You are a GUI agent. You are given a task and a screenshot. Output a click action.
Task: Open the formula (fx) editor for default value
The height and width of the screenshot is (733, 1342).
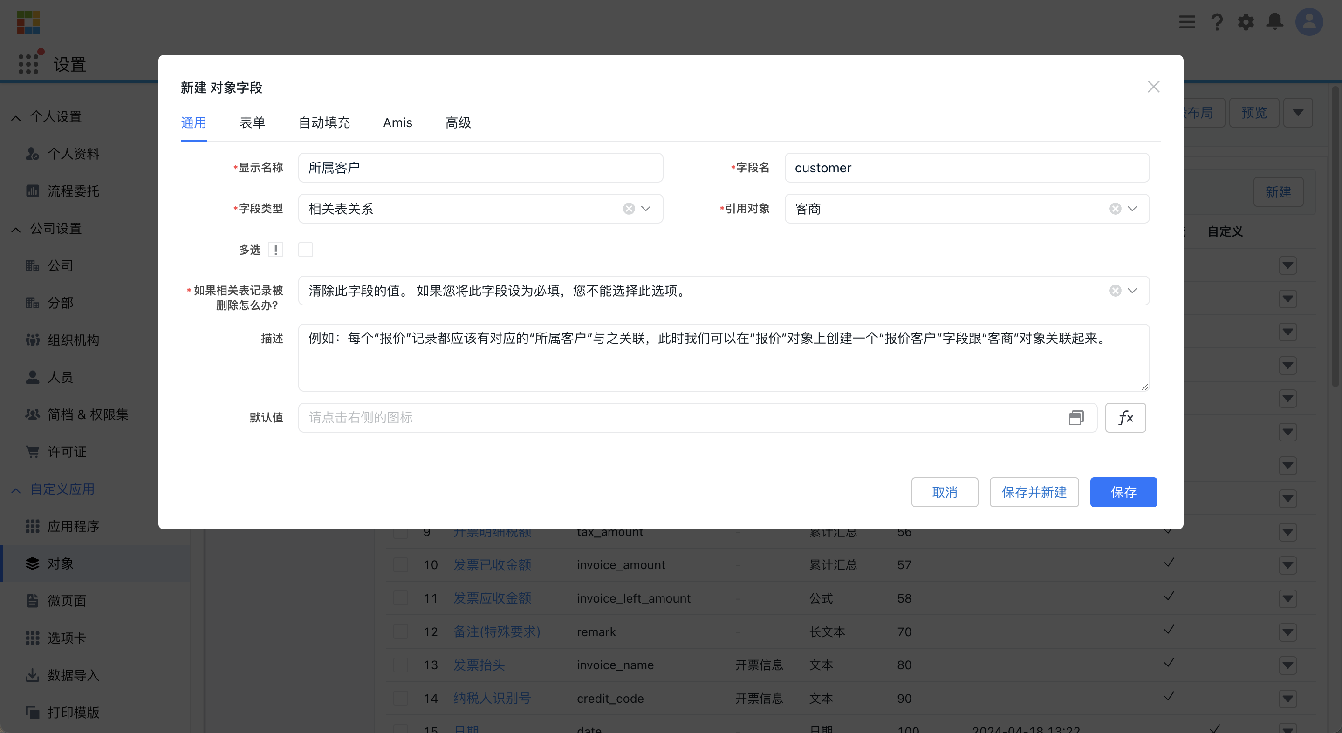[x=1125, y=418]
